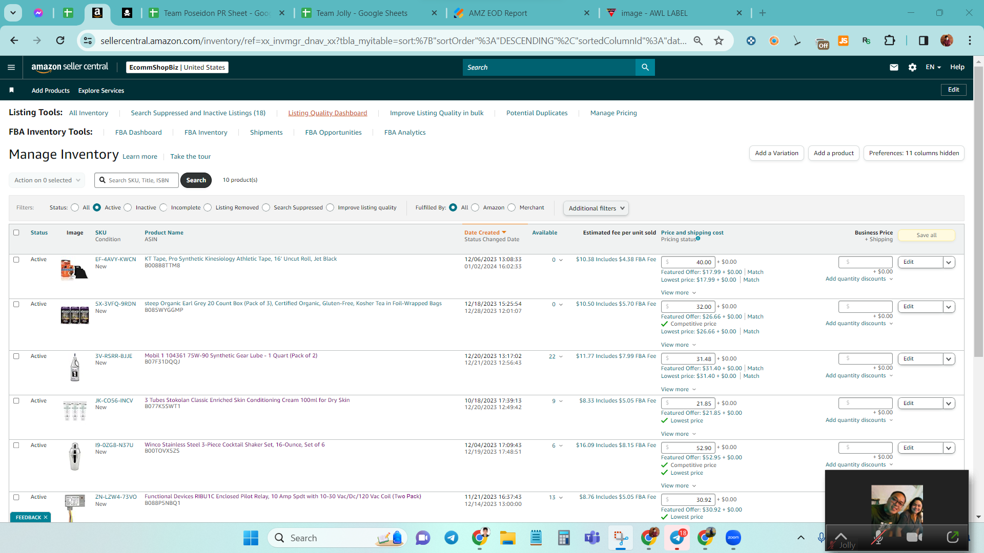The height and width of the screenshot is (553, 984).
Task: Switch to the Team Poseidon PR Sheet tab
Action: [x=216, y=13]
